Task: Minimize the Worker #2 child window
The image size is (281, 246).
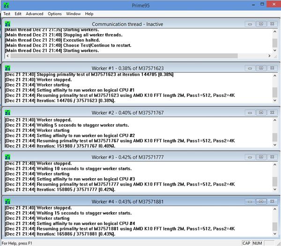Action: click(x=250, y=113)
